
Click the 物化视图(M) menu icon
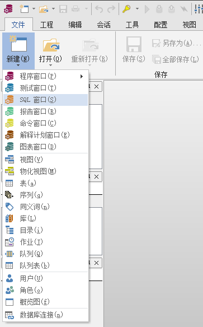10,171
